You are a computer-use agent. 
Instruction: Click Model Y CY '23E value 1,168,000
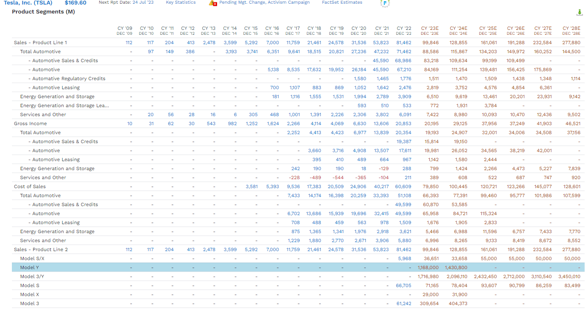coord(428,267)
